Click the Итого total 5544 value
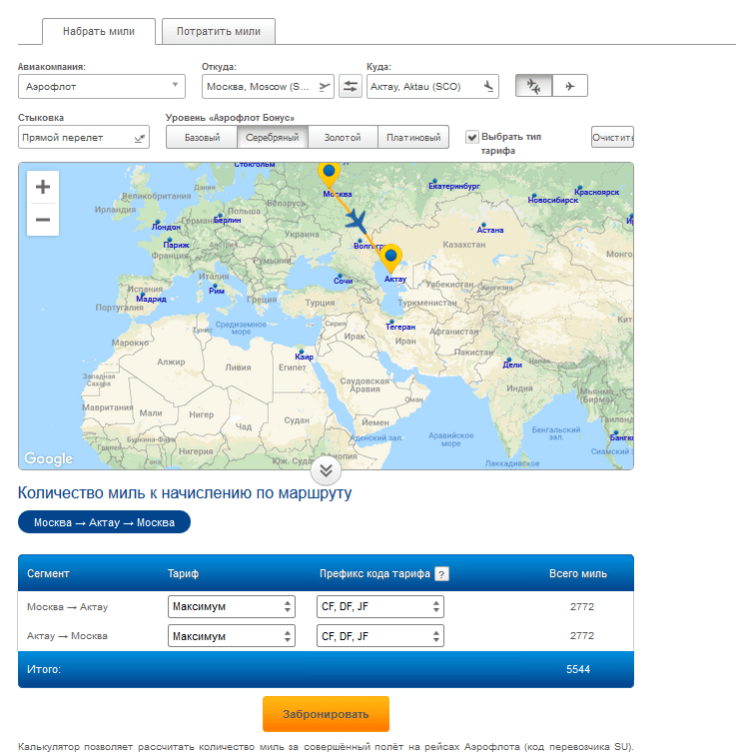The width and height of the screenshot is (736, 755). tap(578, 669)
